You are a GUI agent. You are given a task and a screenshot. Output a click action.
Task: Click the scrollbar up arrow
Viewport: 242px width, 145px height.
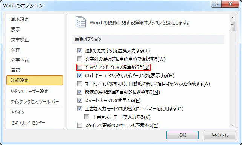233,18
